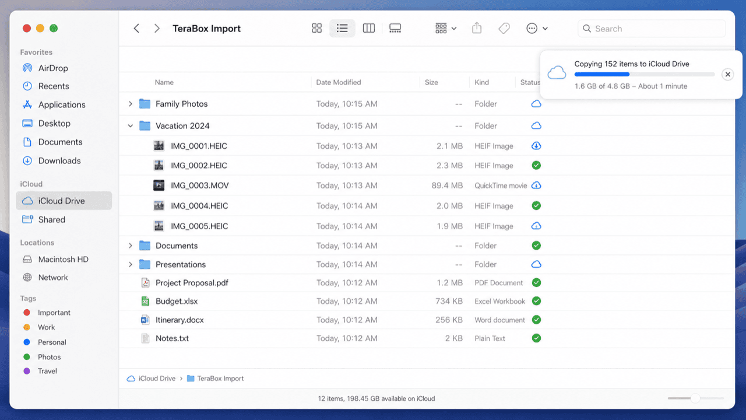The image size is (746, 420).
Task: Select the Budget.xlsx Excel icon
Action: pos(145,301)
